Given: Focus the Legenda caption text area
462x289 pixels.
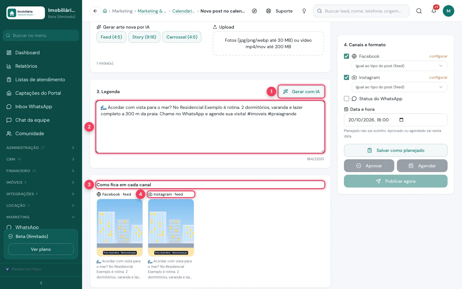Looking at the screenshot, I should pyautogui.click(x=210, y=127).
